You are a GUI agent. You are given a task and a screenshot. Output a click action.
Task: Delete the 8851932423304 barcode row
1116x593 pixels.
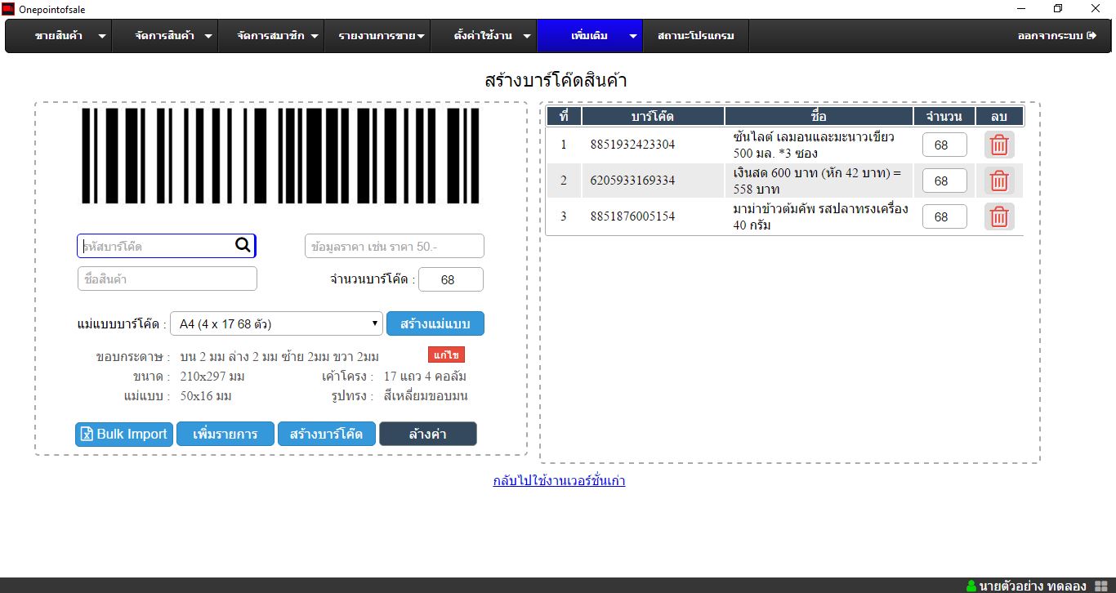click(x=999, y=145)
